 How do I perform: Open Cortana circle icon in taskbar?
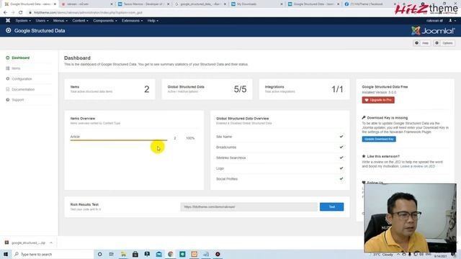(x=99, y=254)
